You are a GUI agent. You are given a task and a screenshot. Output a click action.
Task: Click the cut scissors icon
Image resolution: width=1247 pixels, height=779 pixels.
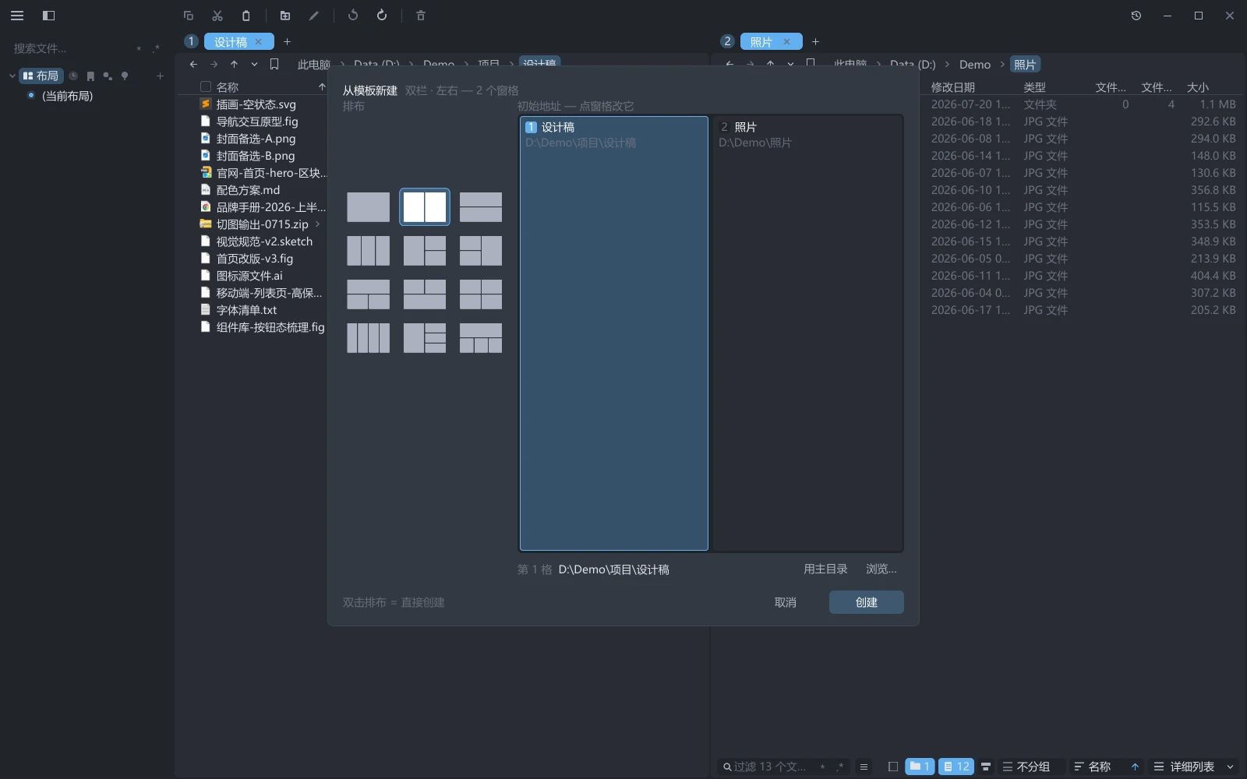(x=217, y=16)
